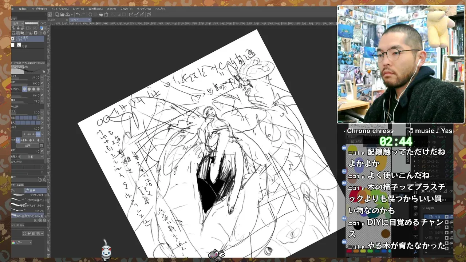466x262 pixels.
Task: Click the layer opacity value stepper
Action: click(45, 23)
